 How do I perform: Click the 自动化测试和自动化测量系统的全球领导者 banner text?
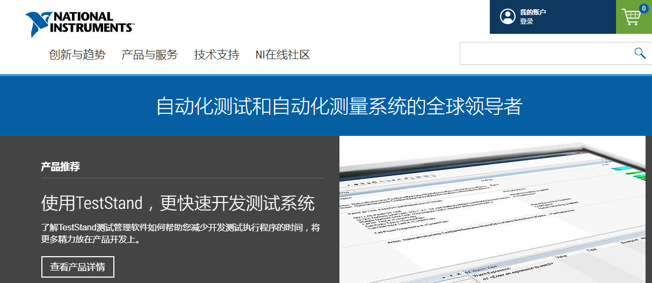(339, 106)
